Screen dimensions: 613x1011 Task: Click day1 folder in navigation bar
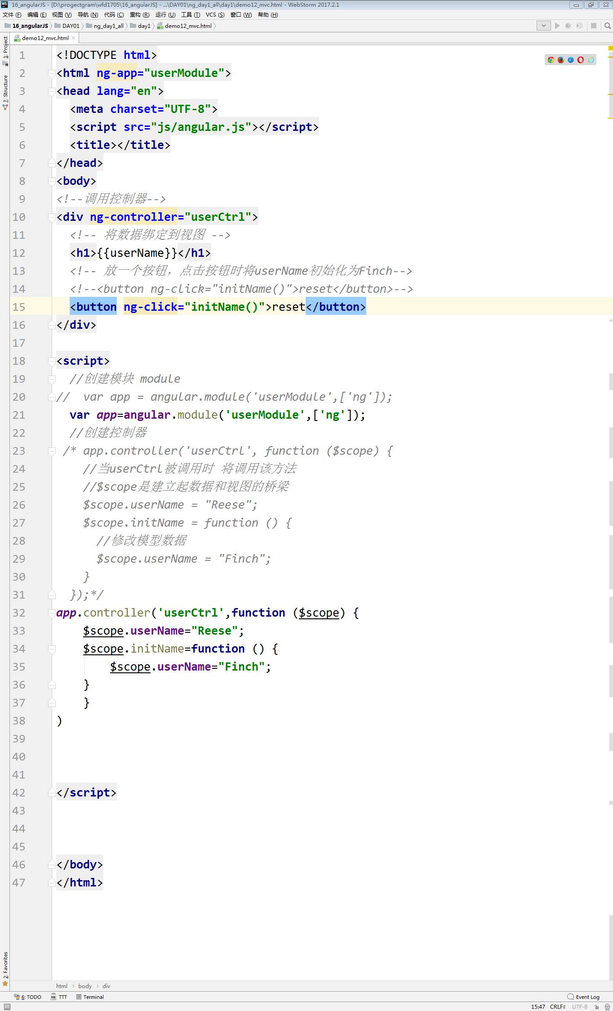coord(140,26)
